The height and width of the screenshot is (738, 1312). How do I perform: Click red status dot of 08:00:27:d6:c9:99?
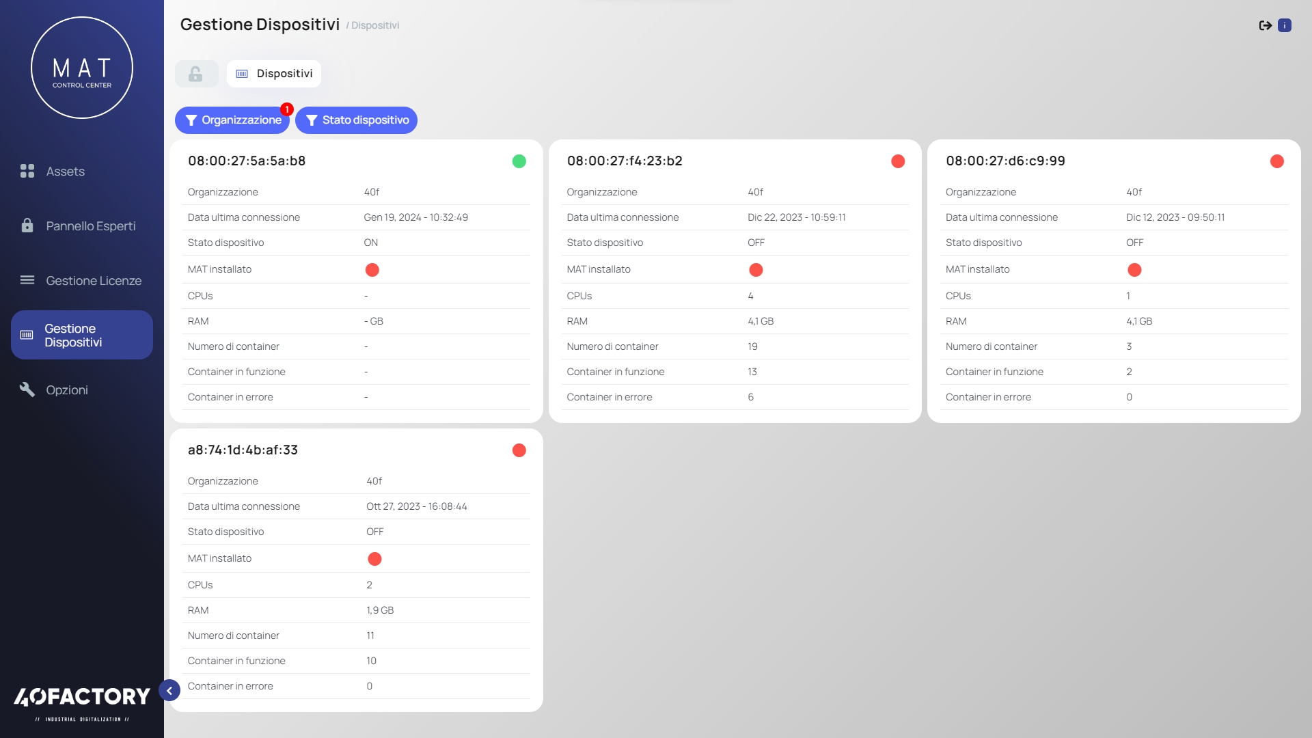click(1276, 161)
